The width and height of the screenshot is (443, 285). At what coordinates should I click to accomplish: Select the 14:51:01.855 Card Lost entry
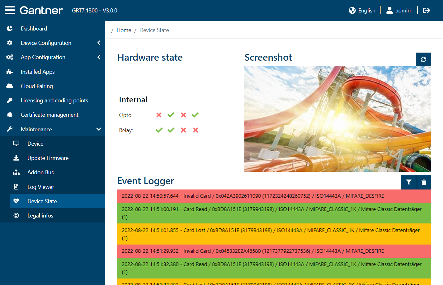[274, 234]
